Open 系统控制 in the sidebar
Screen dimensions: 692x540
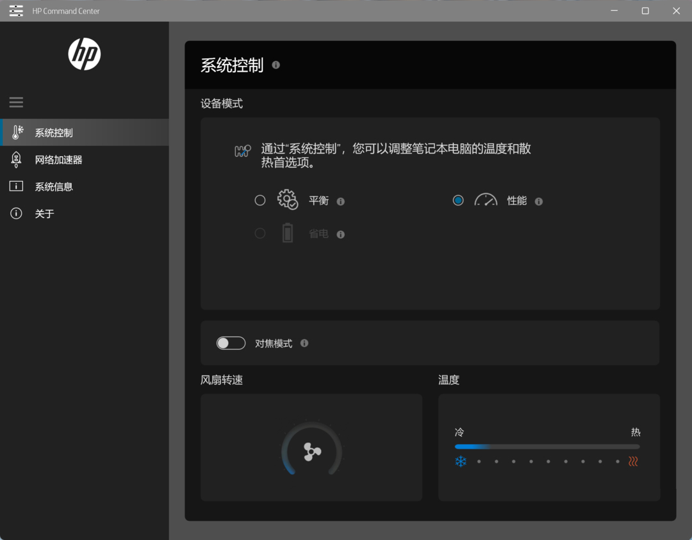(54, 133)
